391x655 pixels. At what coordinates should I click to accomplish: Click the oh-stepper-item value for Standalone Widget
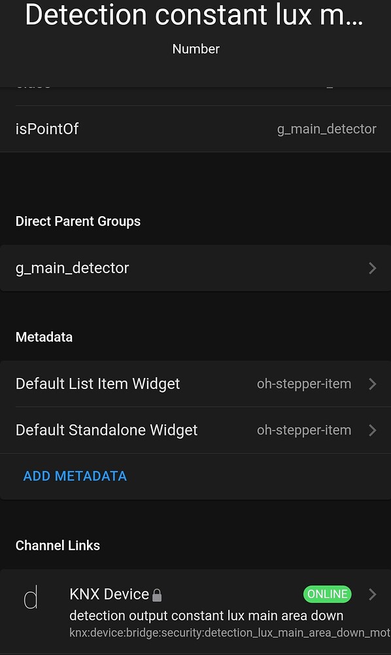click(x=304, y=430)
